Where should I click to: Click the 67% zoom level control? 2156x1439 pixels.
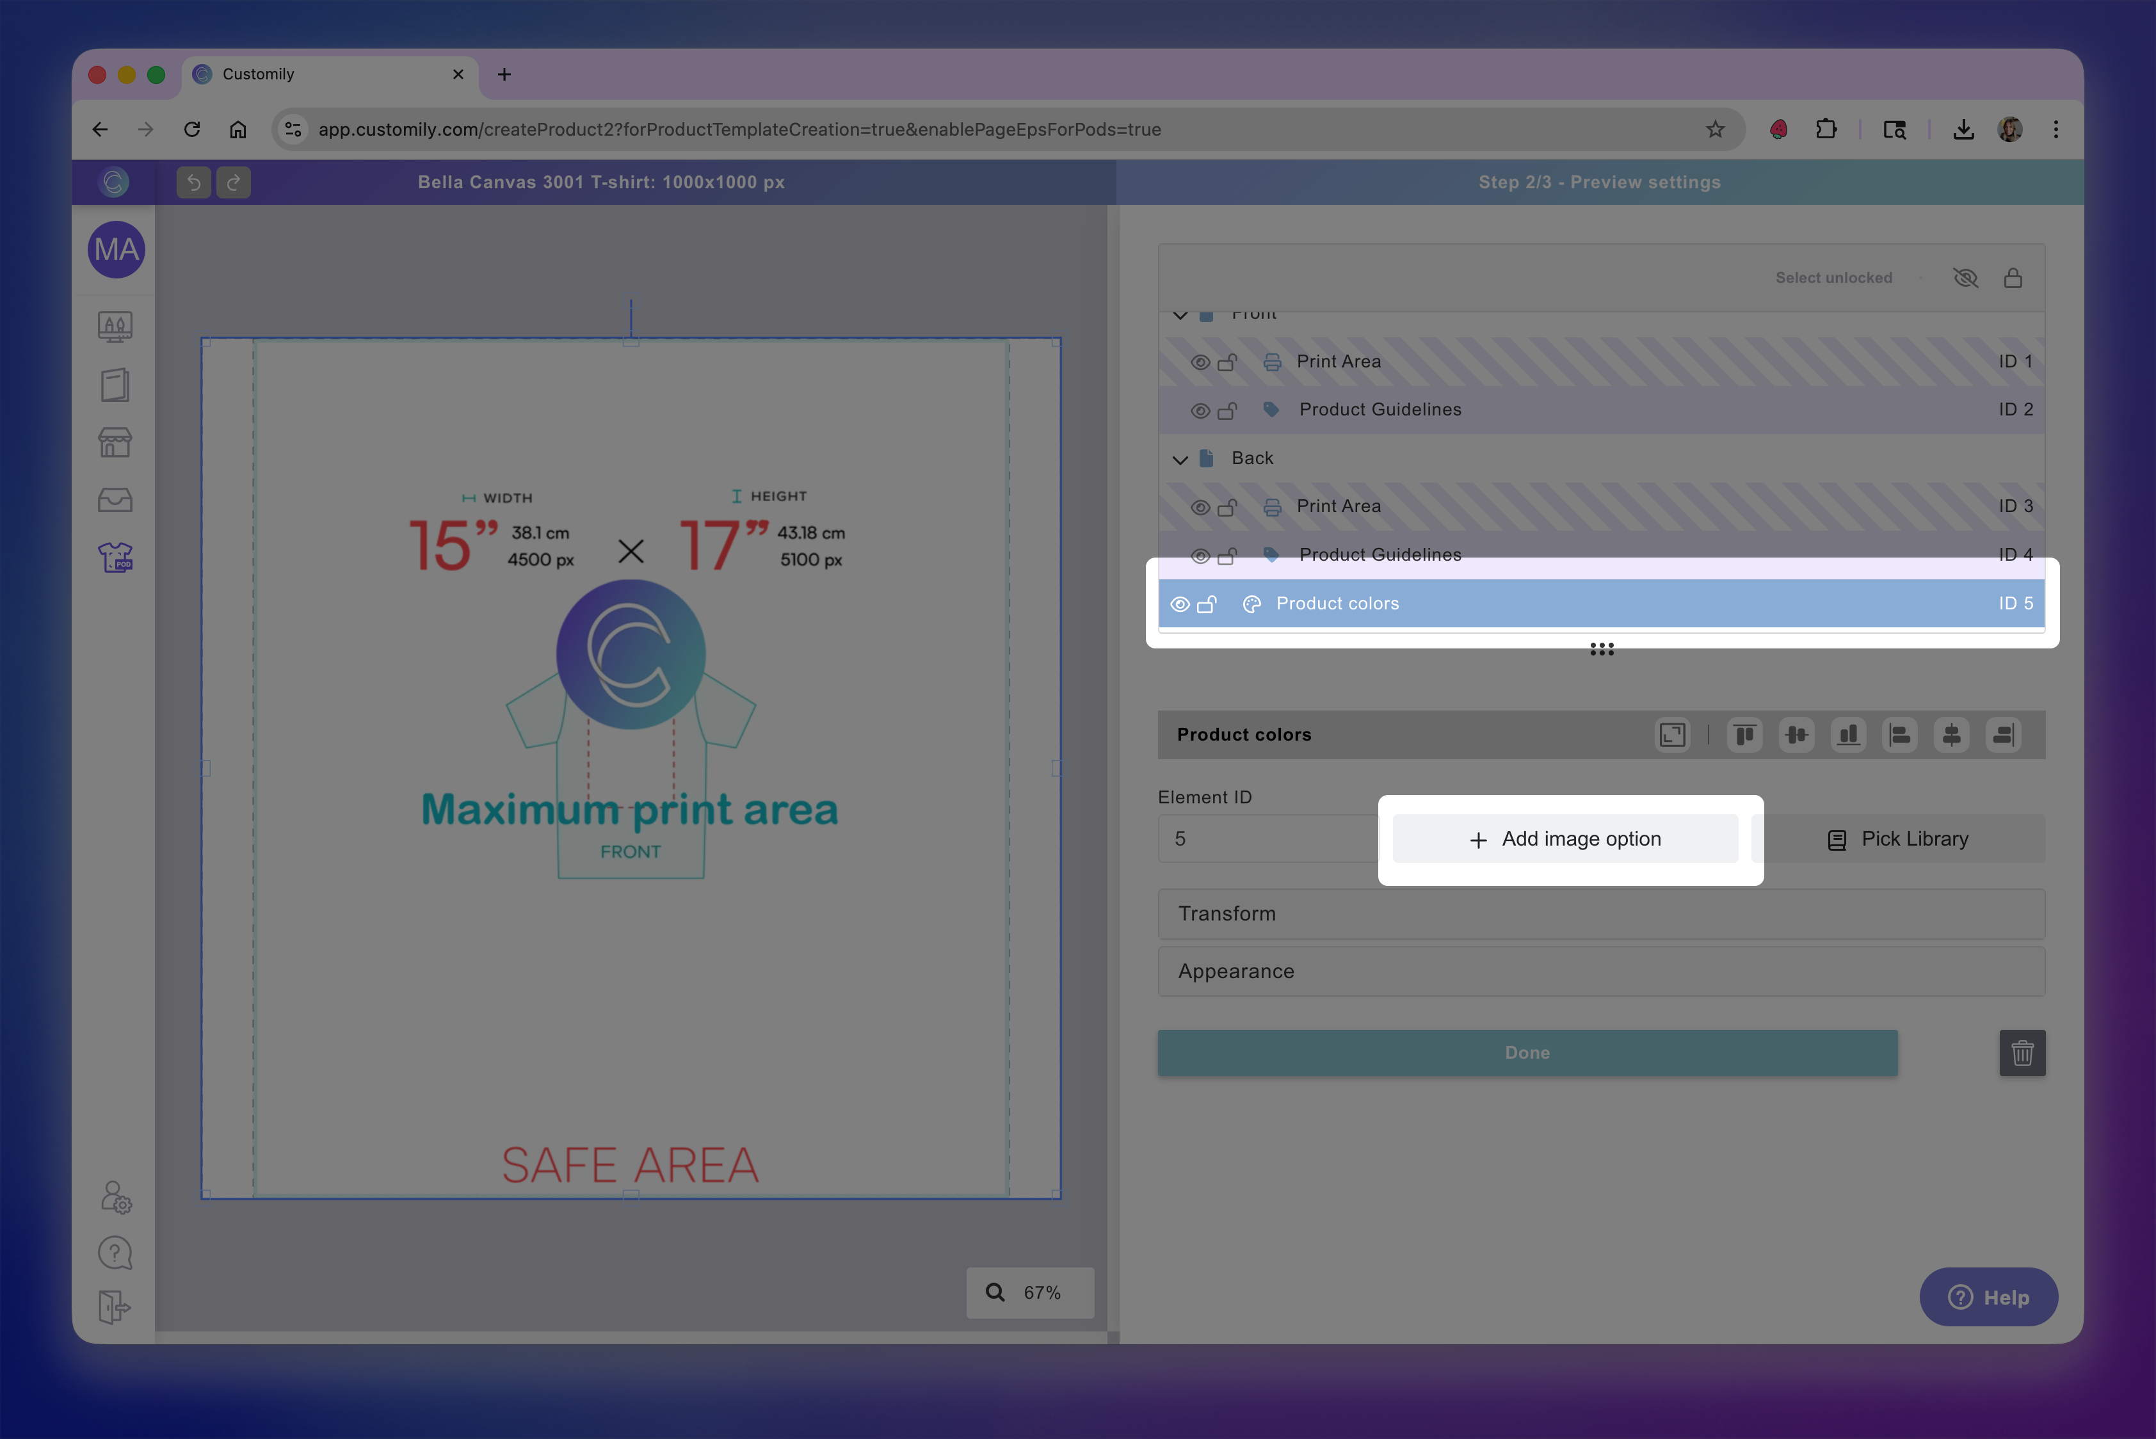pos(1030,1292)
